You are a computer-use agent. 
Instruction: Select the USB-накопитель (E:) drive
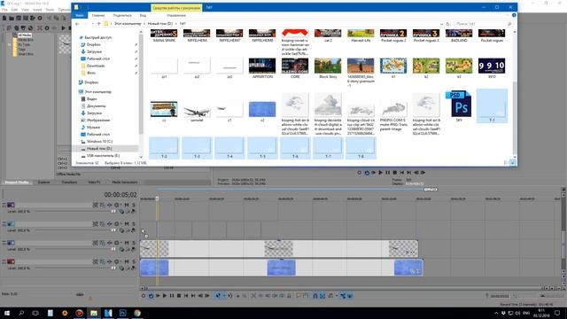(x=103, y=156)
